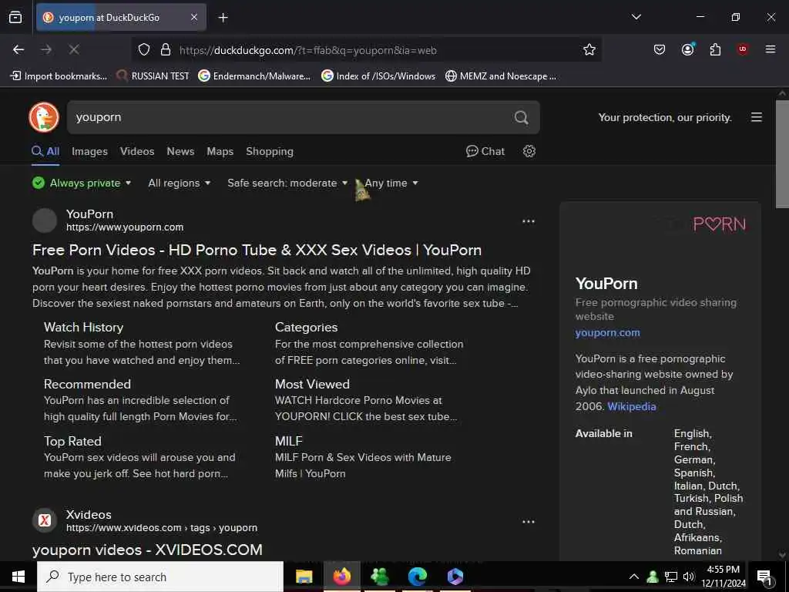Screen dimensions: 789x592
Task: Expand the Safe search: moderate dropdown
Action: [287, 183]
